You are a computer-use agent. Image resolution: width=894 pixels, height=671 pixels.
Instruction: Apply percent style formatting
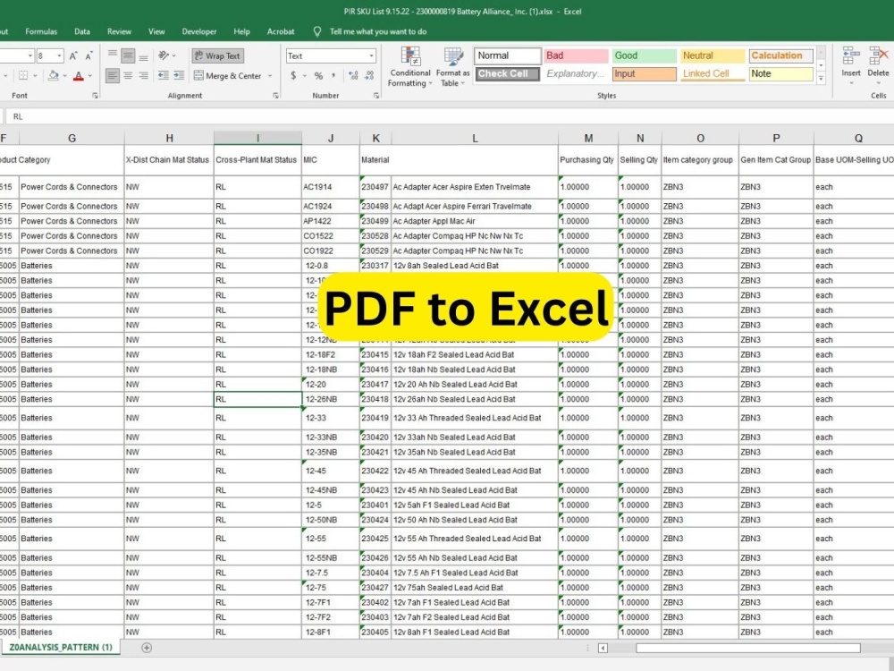tap(319, 75)
